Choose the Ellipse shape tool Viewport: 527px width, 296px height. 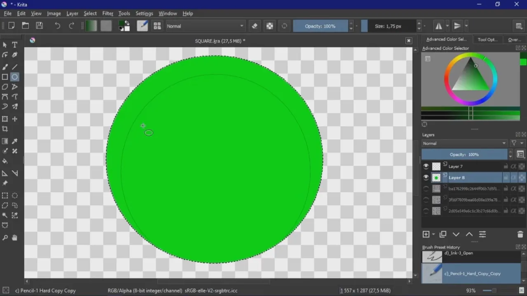click(15, 77)
